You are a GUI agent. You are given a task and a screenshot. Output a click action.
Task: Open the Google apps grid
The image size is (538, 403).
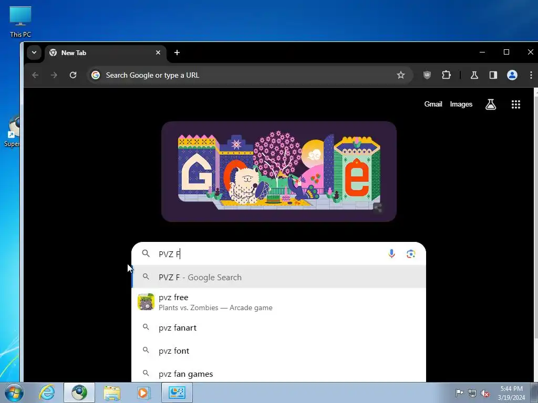(x=516, y=104)
